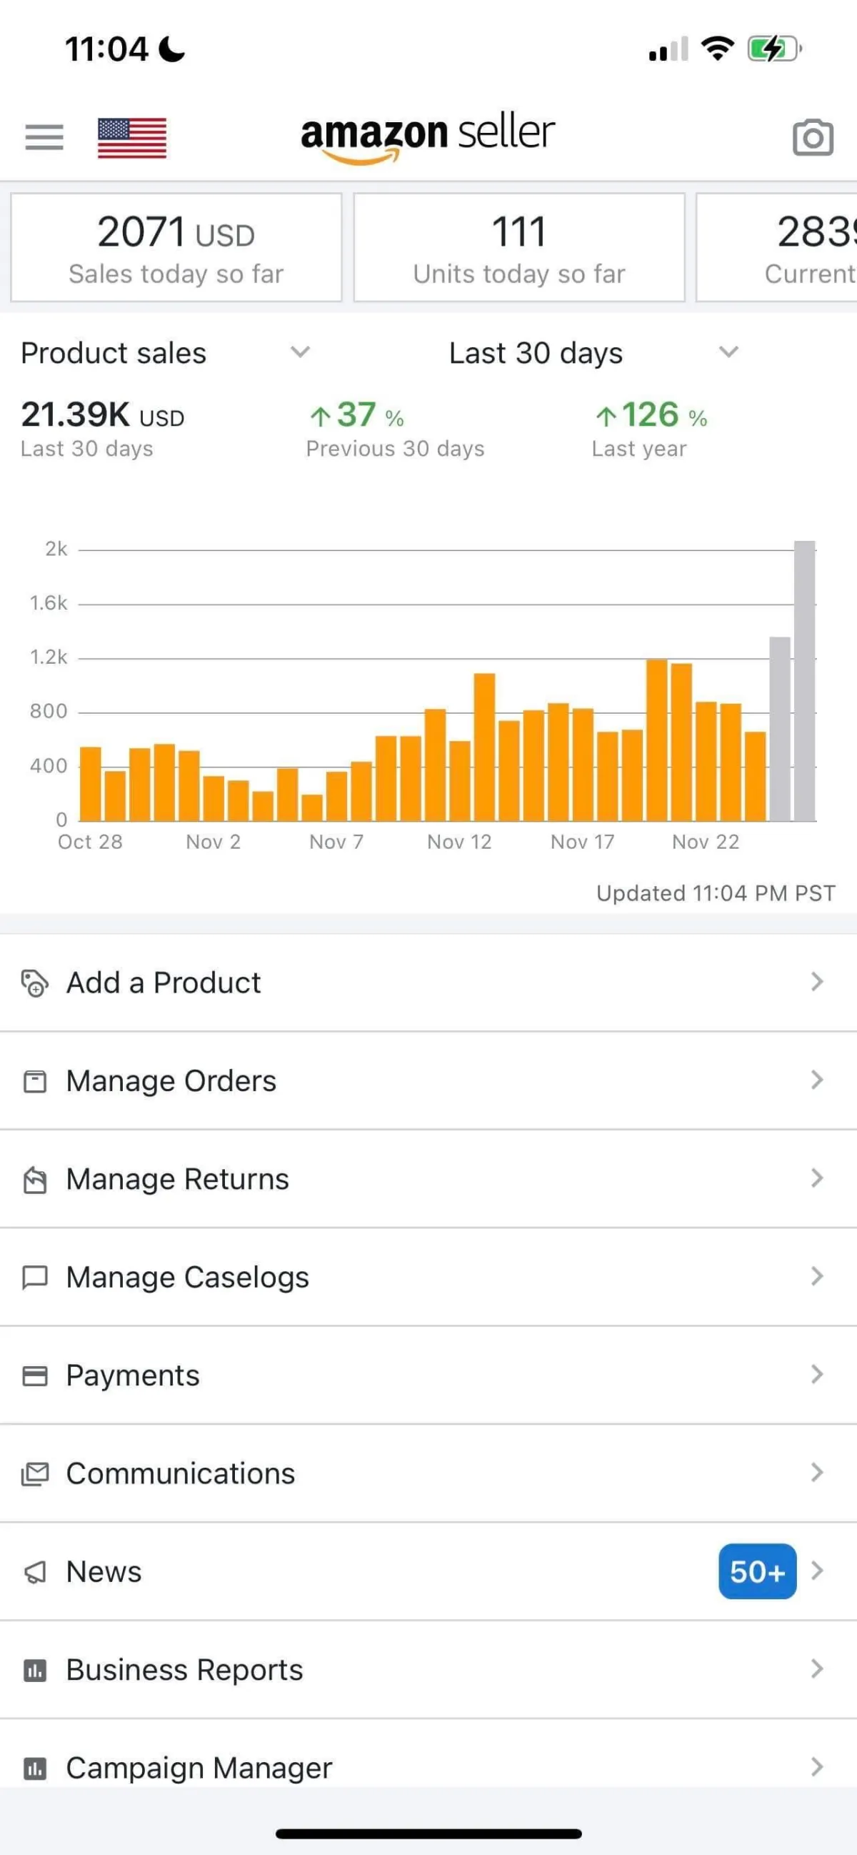The width and height of the screenshot is (857, 1855).
Task: Tap the News megaphone icon
Action: 34,1572
